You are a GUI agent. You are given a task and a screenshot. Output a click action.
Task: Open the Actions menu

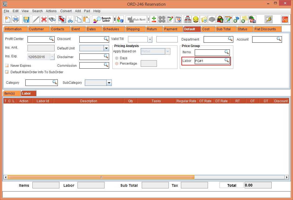click(51, 11)
